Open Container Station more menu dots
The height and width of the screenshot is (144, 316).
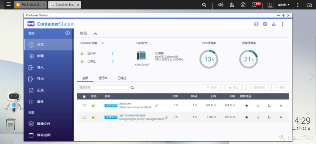(x=283, y=24)
